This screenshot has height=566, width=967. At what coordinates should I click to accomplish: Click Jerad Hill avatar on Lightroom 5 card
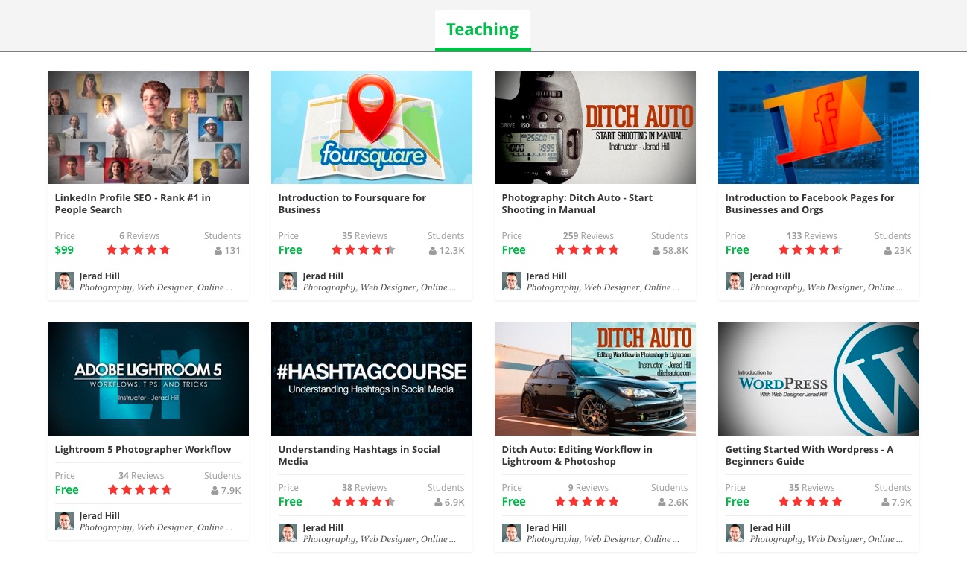coord(64,521)
